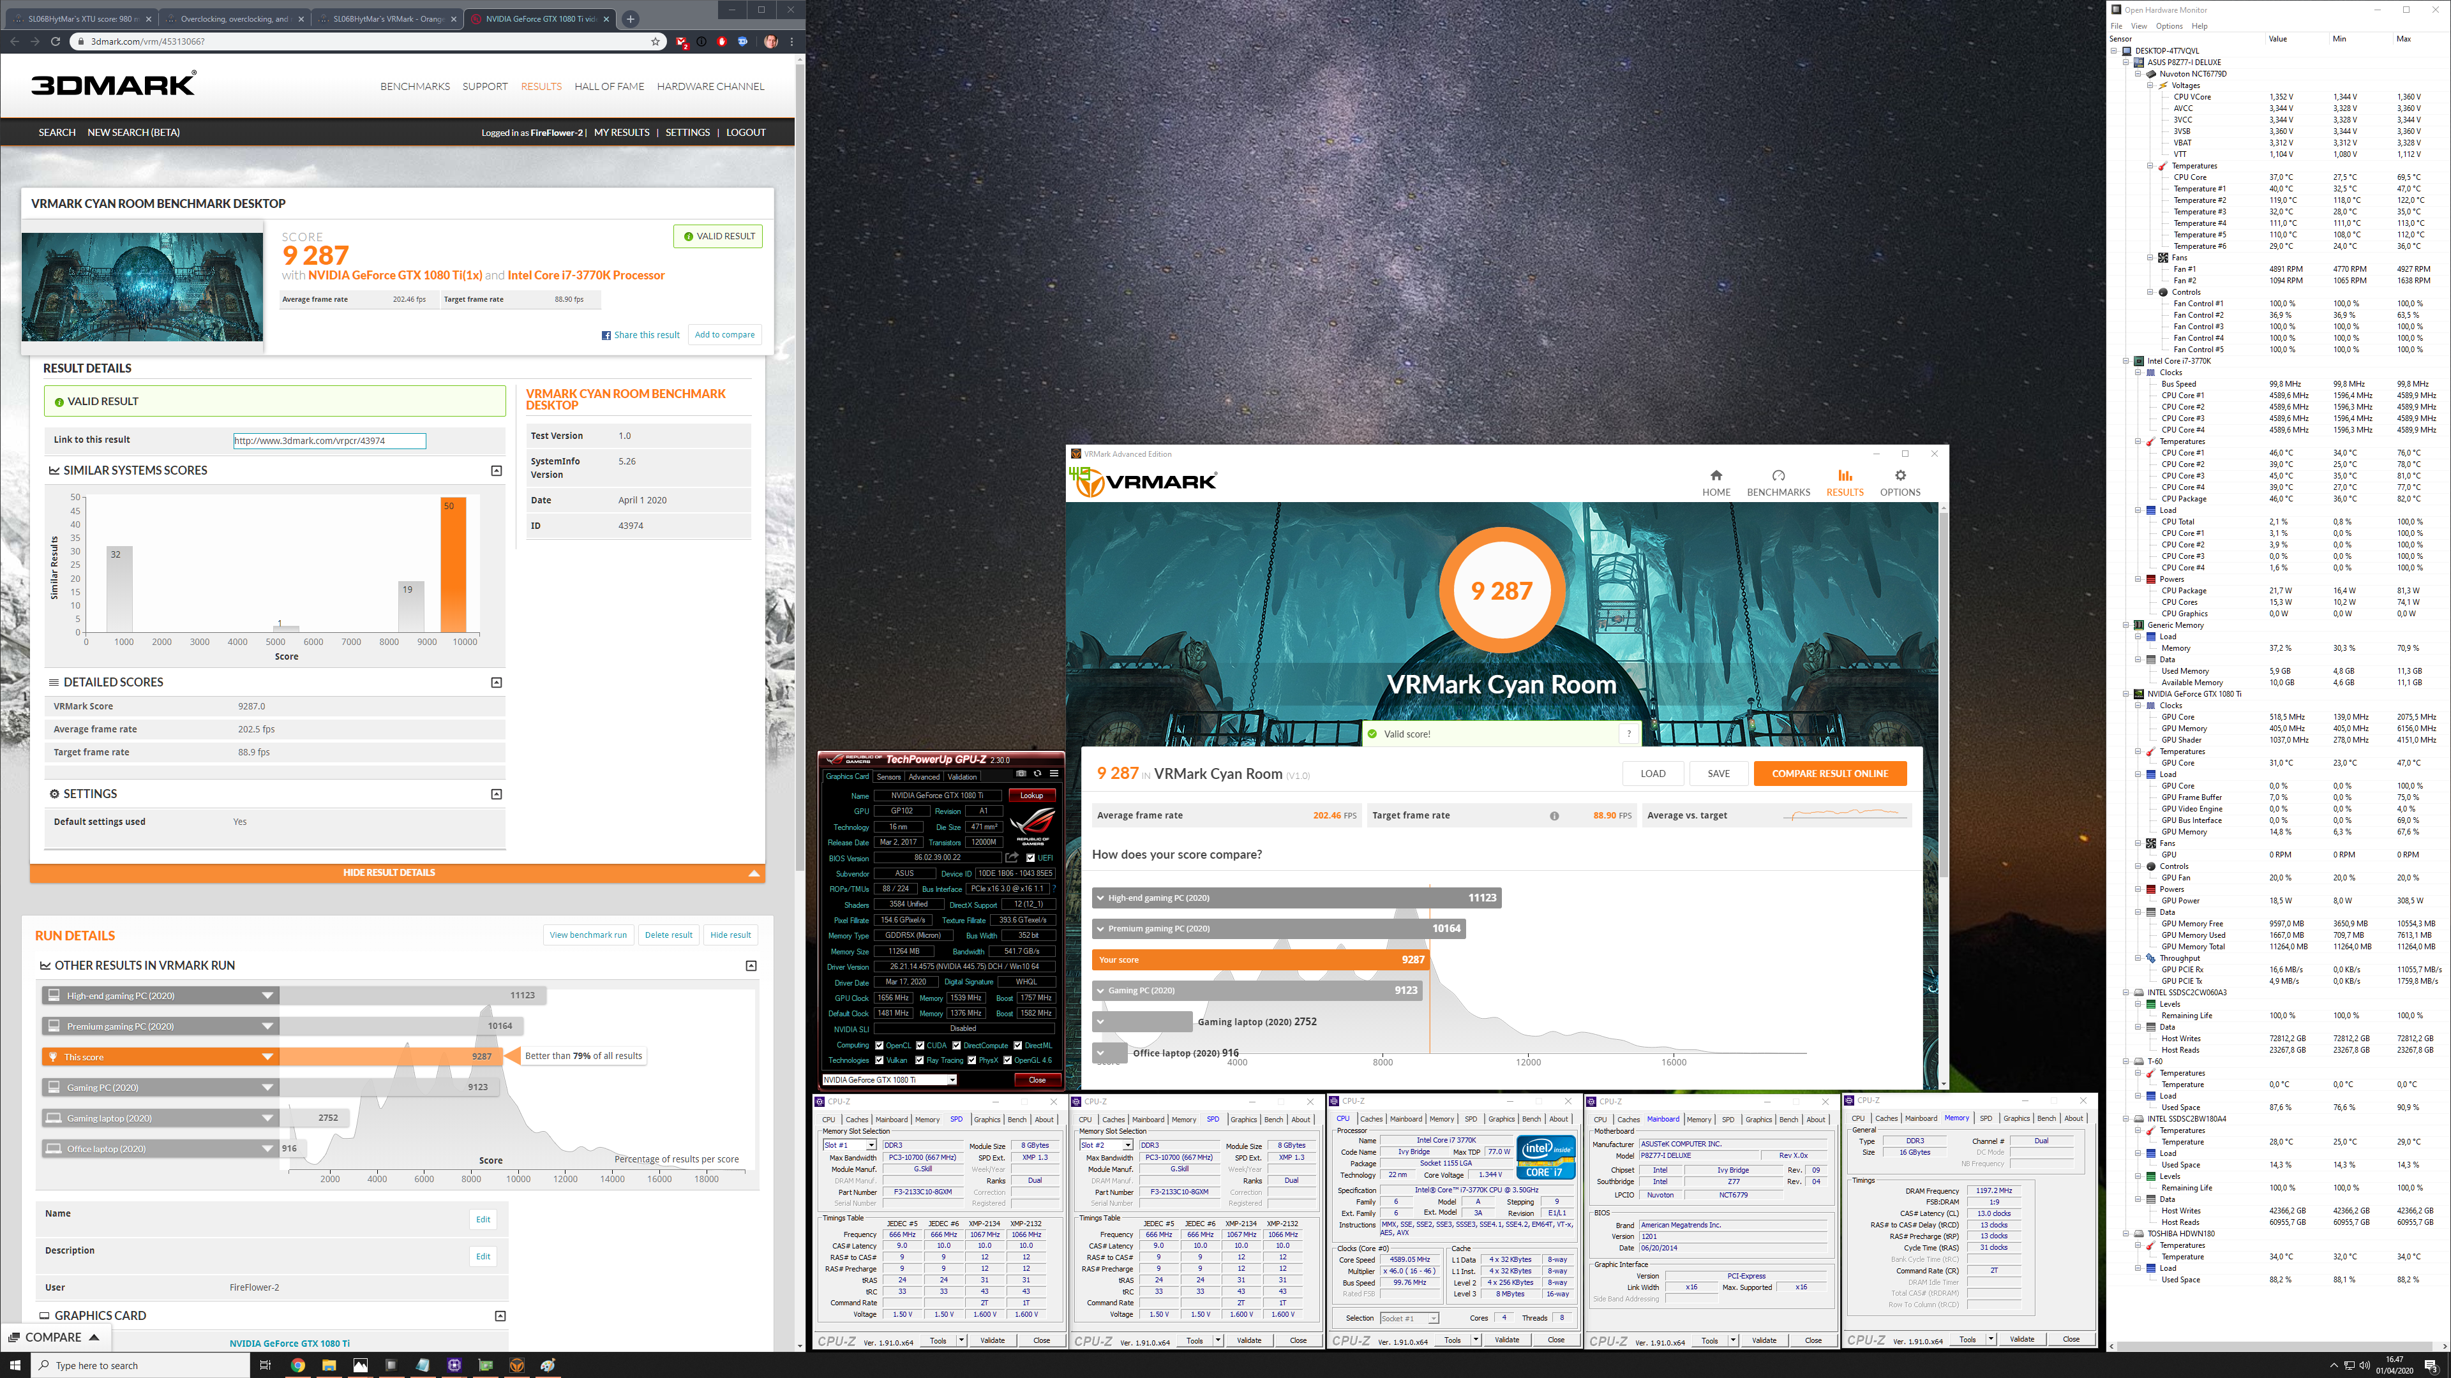This screenshot has width=2451, height=1378.
Task: Open the Paint palette taskbar icon
Action: [x=548, y=1365]
